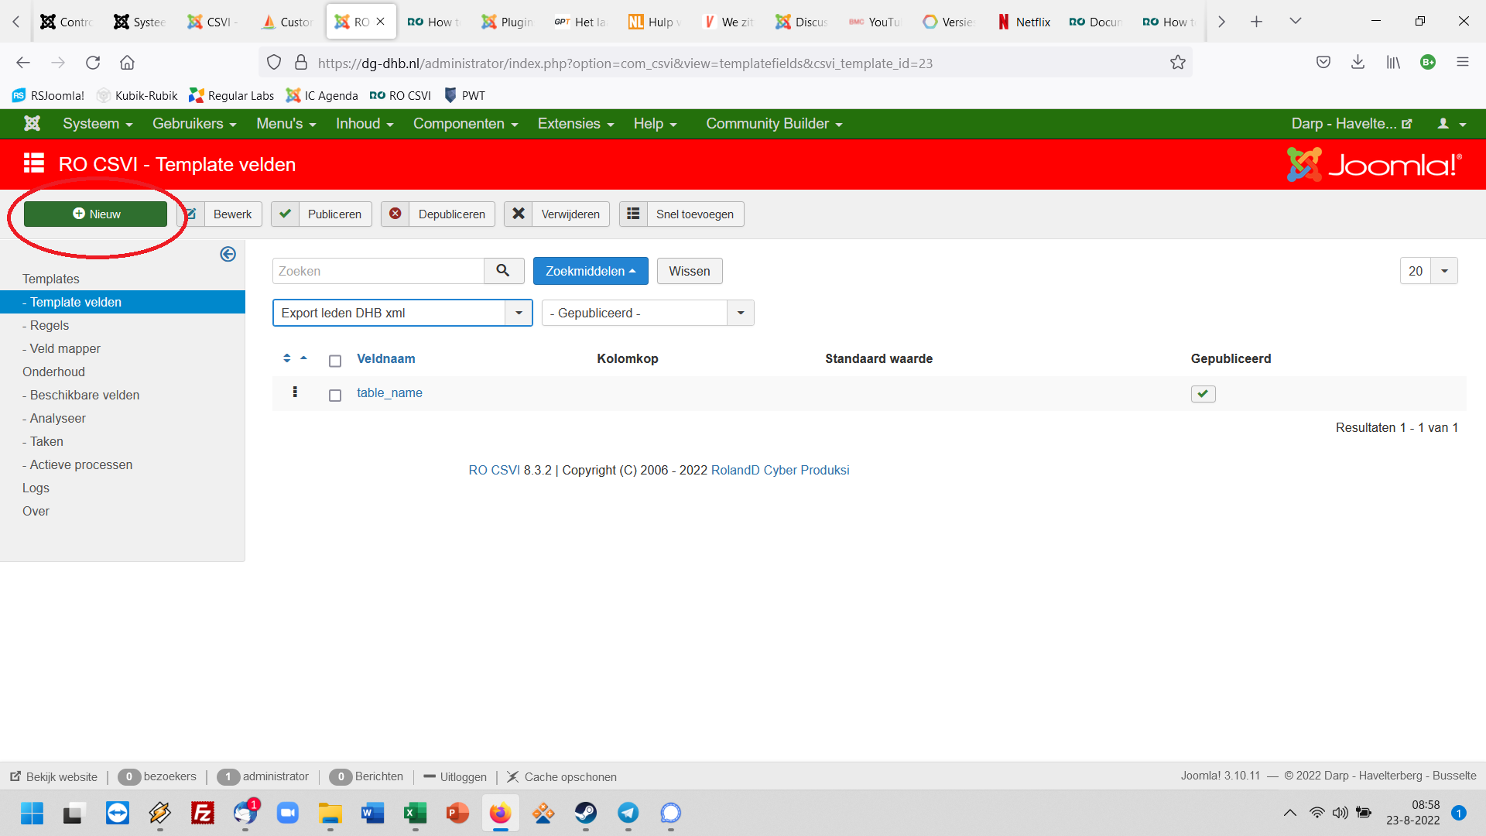Open the table_name field link
Image resolution: width=1486 pixels, height=836 pixels.
point(389,392)
